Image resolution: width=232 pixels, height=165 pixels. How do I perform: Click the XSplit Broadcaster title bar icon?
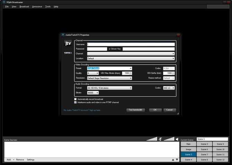(4, 2)
